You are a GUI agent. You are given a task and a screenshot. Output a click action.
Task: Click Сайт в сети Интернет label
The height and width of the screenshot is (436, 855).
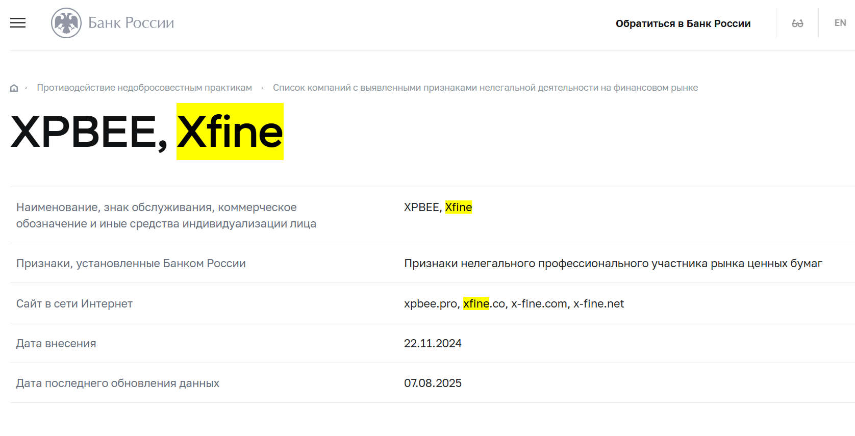click(x=74, y=303)
